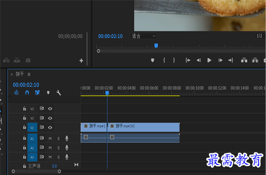Viewport: 266px width, 175px height.
Task: Click the timeline timecode 00:00:02:10
Action: point(26,85)
